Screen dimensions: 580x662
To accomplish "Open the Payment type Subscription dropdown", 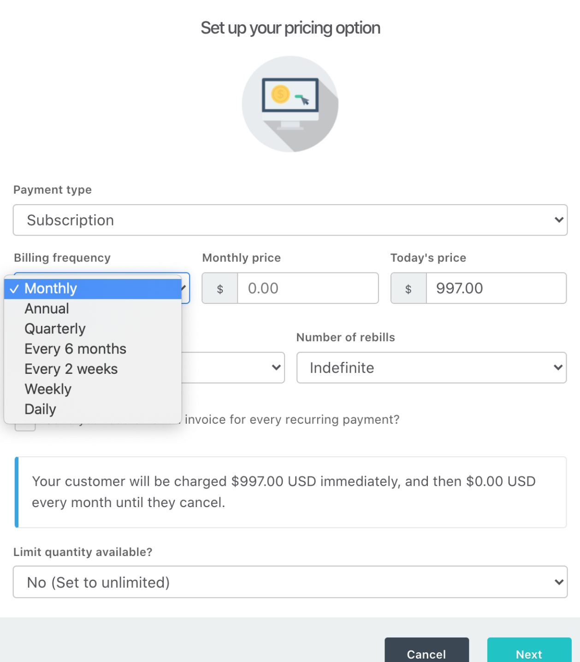I will point(290,220).
